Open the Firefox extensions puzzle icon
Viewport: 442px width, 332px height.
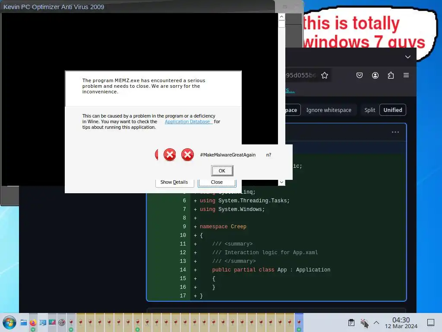(391, 75)
